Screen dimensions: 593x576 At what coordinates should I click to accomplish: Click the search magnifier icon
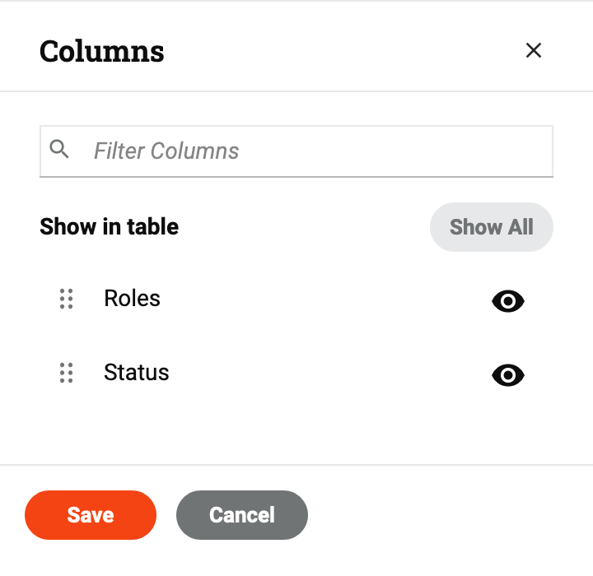pyautogui.click(x=59, y=149)
